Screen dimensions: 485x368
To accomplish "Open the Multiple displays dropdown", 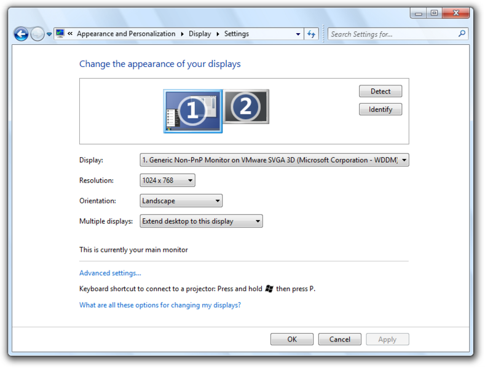I will 202,221.
